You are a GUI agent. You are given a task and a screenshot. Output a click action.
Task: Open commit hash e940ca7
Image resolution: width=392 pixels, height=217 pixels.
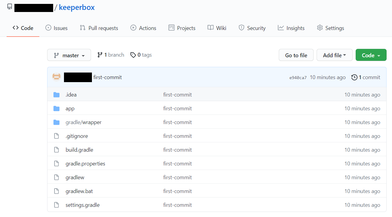[x=298, y=78]
